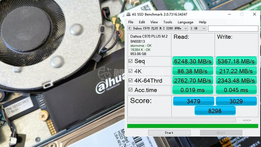Click the empty text field beside size dropdown
261x147 pixels.
[x=233, y=28]
